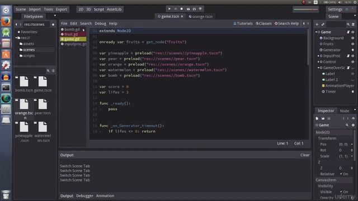Open the Import menu

(x=35, y=9)
